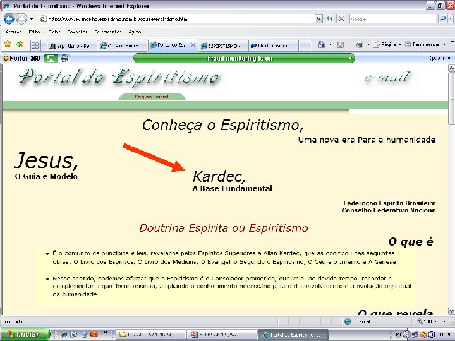This screenshot has width=455, height=341.
Task: Launch Internet Explorer from Quick Launch
Action: pyautogui.click(x=64, y=334)
